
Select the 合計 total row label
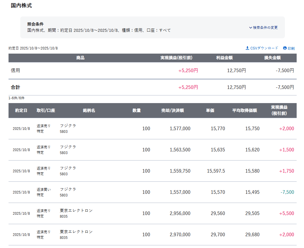(x=16, y=87)
